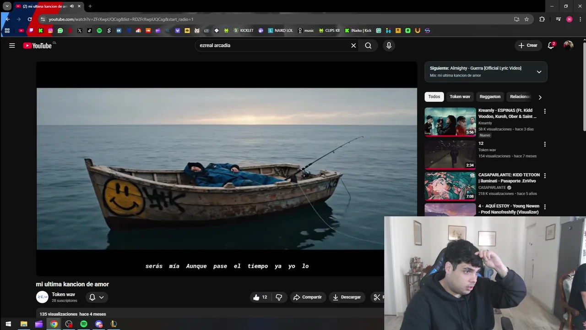Open options menu for AQUÍ ESTOY video
This screenshot has width=586, height=330.
coord(545,207)
